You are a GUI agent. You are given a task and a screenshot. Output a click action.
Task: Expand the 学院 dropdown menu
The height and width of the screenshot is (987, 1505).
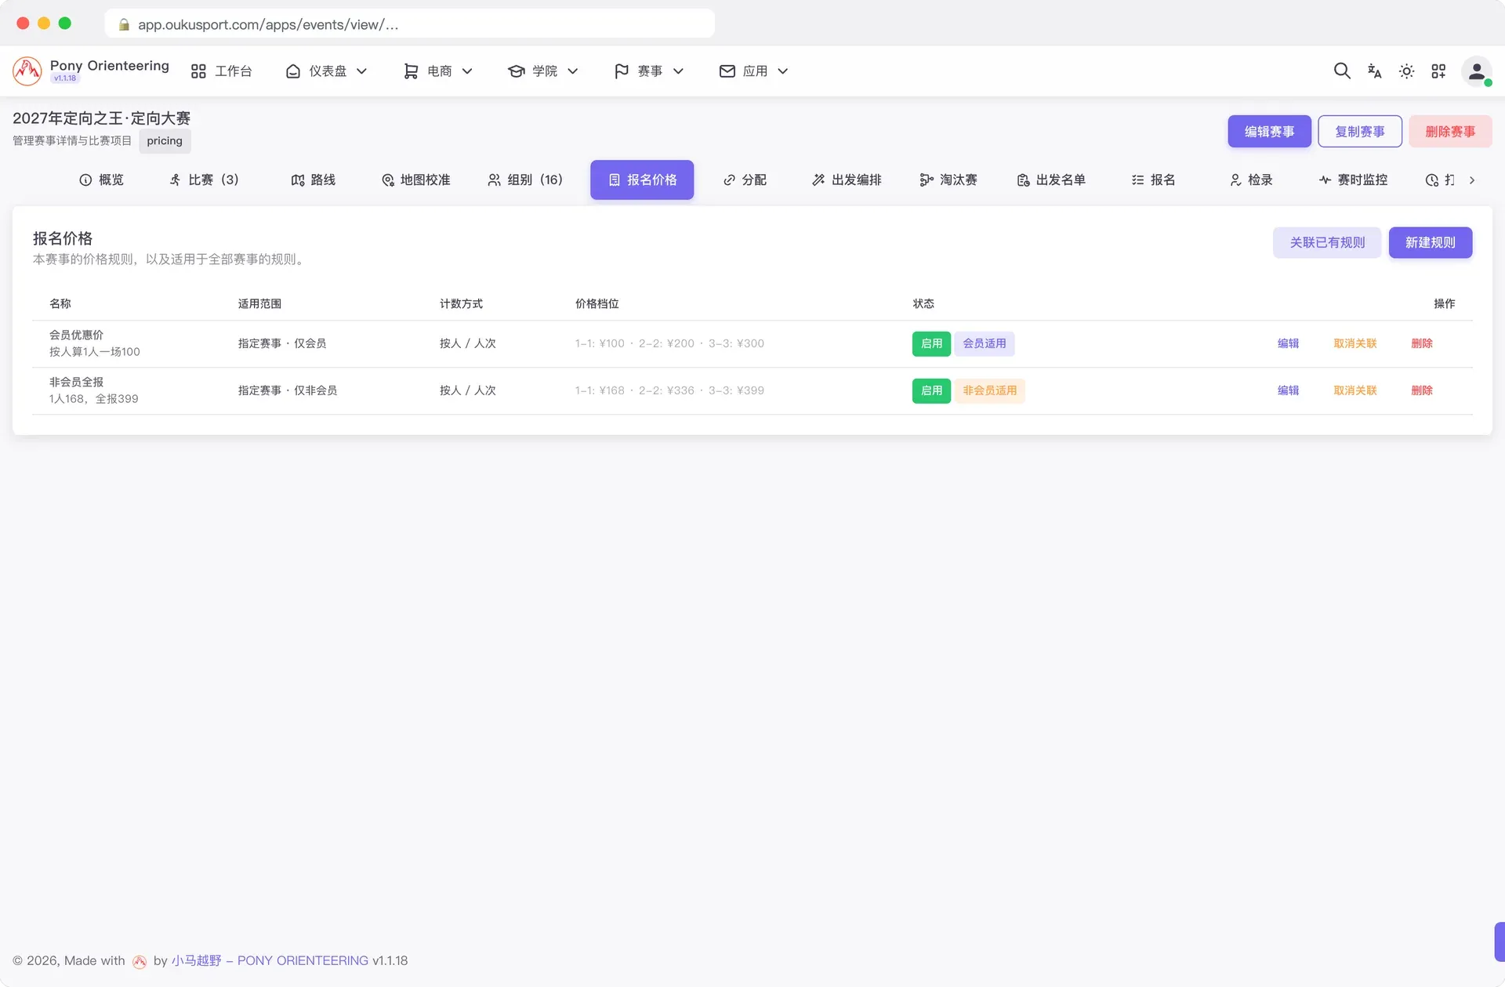tap(543, 71)
